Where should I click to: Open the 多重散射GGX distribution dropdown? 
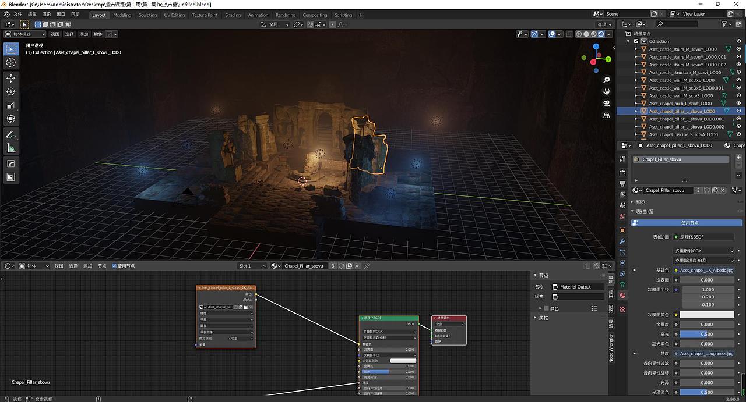[x=704, y=251]
